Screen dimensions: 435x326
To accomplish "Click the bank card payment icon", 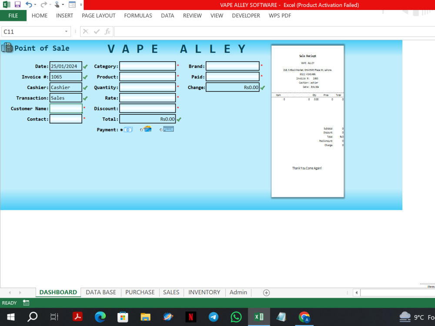I will click(147, 129).
